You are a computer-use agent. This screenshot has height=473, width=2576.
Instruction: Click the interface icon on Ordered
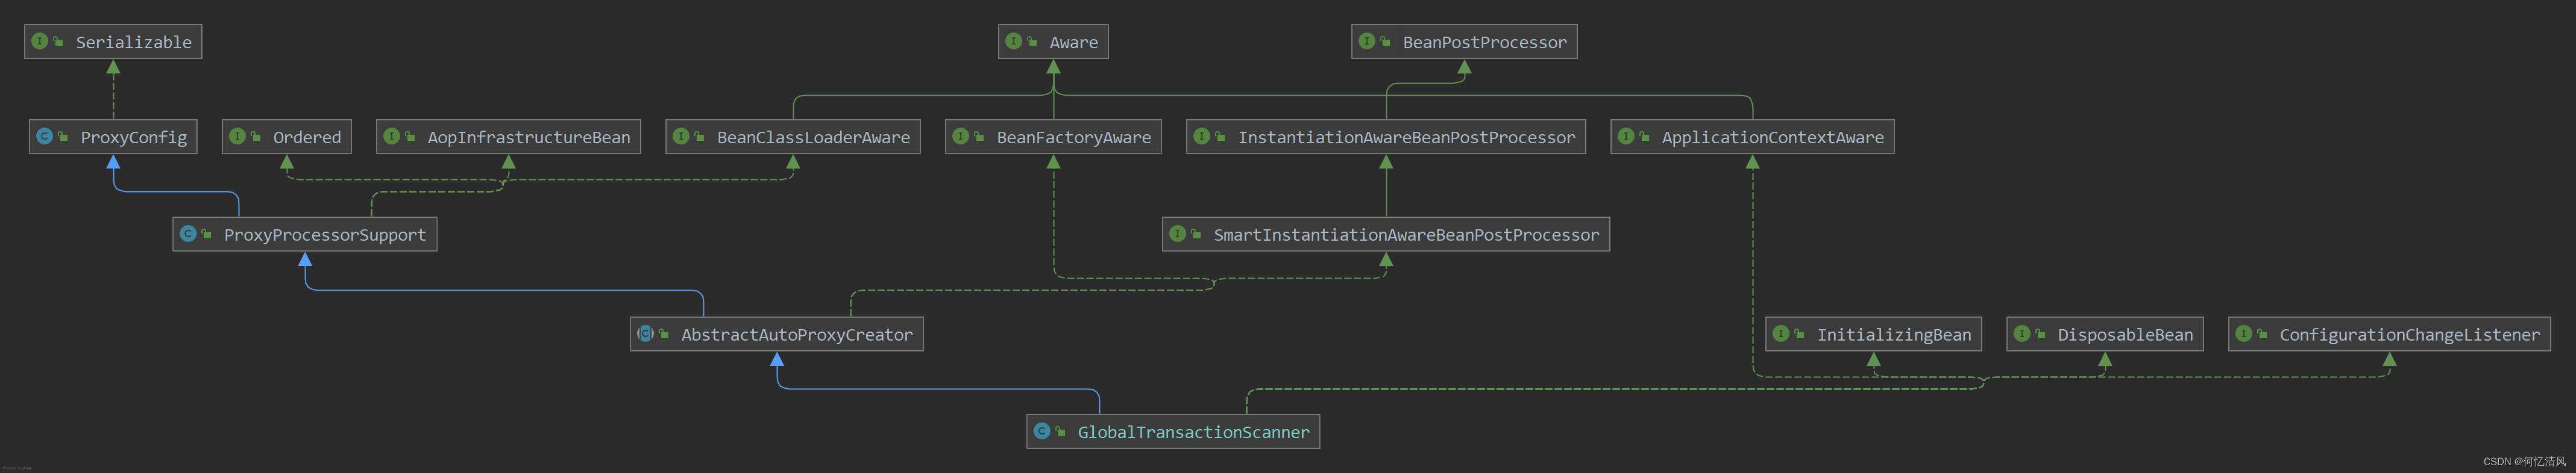pyautogui.click(x=237, y=136)
